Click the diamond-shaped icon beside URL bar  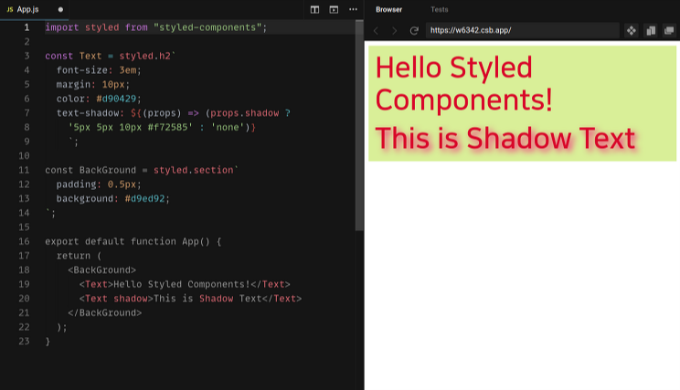tap(632, 31)
